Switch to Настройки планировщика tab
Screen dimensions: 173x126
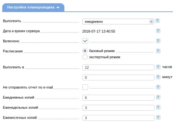pos(33,7)
